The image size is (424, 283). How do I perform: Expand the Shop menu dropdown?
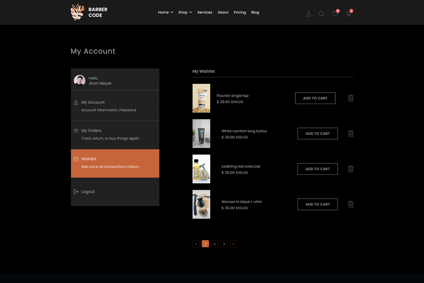(x=185, y=12)
